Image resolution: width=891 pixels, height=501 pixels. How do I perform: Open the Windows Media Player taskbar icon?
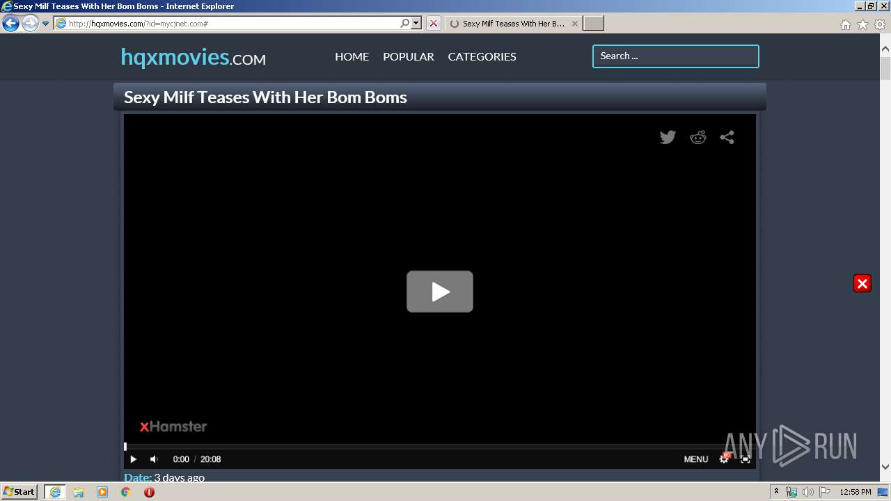[102, 492]
